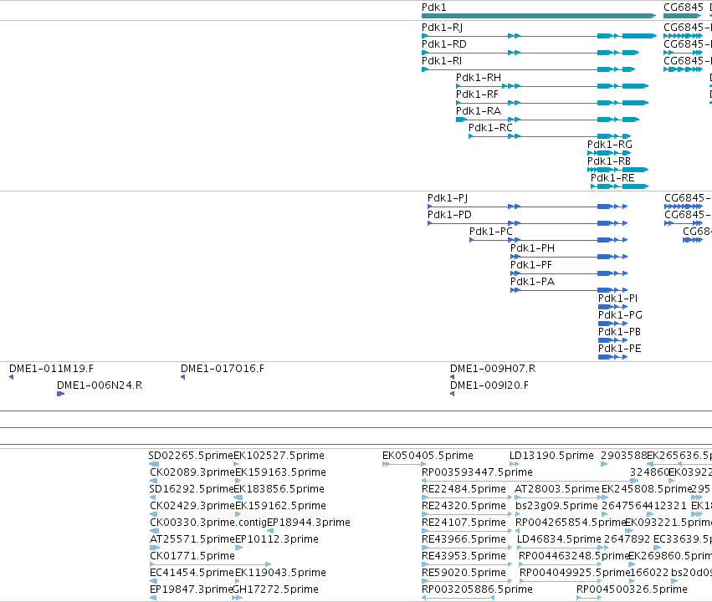The height and width of the screenshot is (602, 712).
Task: Open the Pdk1-RG transcript label
Action: point(610,145)
